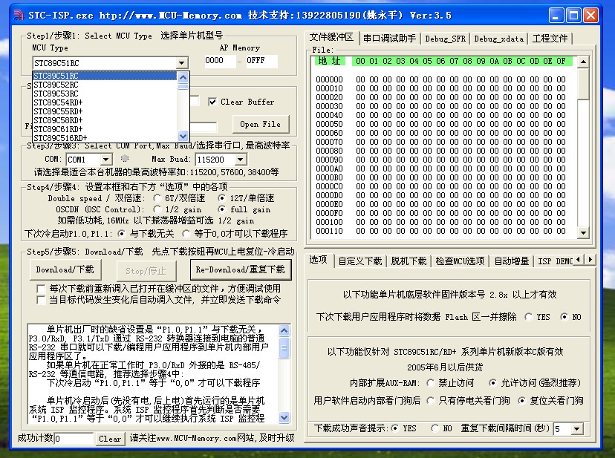Viewport: 615px width, 458px height.
Task: Open the 检查MCU选项 tab
Action: pos(460,261)
